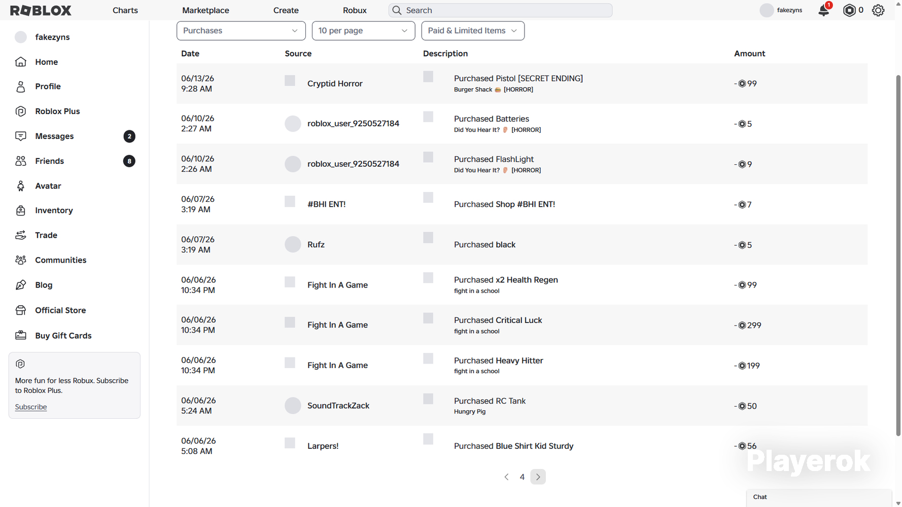Click the Rufz user avatar
The width and height of the screenshot is (902, 507).
tap(293, 244)
